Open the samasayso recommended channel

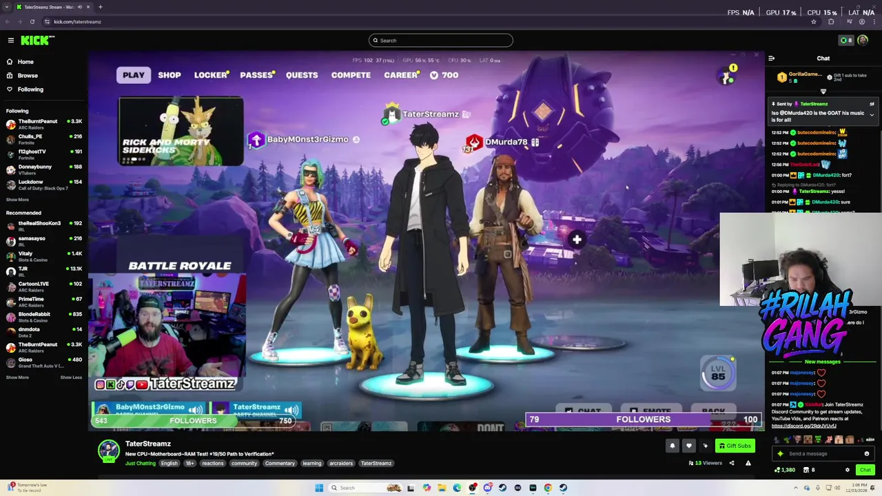pyautogui.click(x=43, y=241)
